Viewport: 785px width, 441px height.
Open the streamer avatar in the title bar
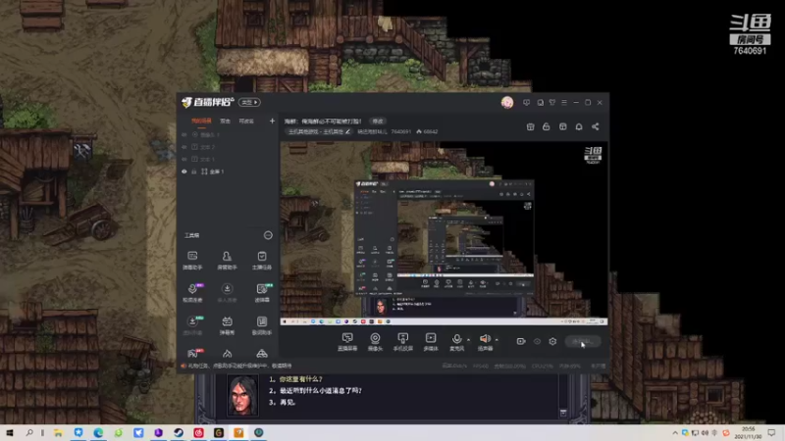click(507, 103)
